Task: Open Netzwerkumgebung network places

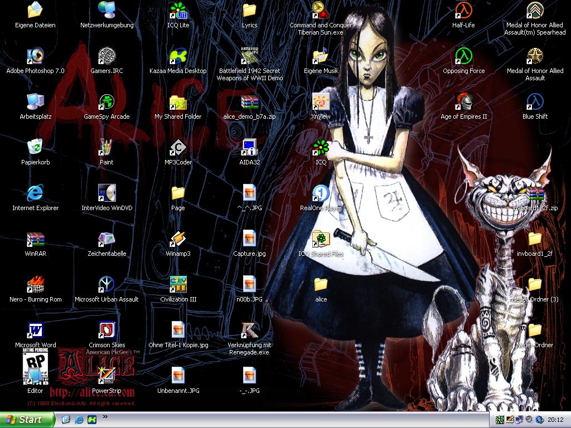Action: (107, 11)
